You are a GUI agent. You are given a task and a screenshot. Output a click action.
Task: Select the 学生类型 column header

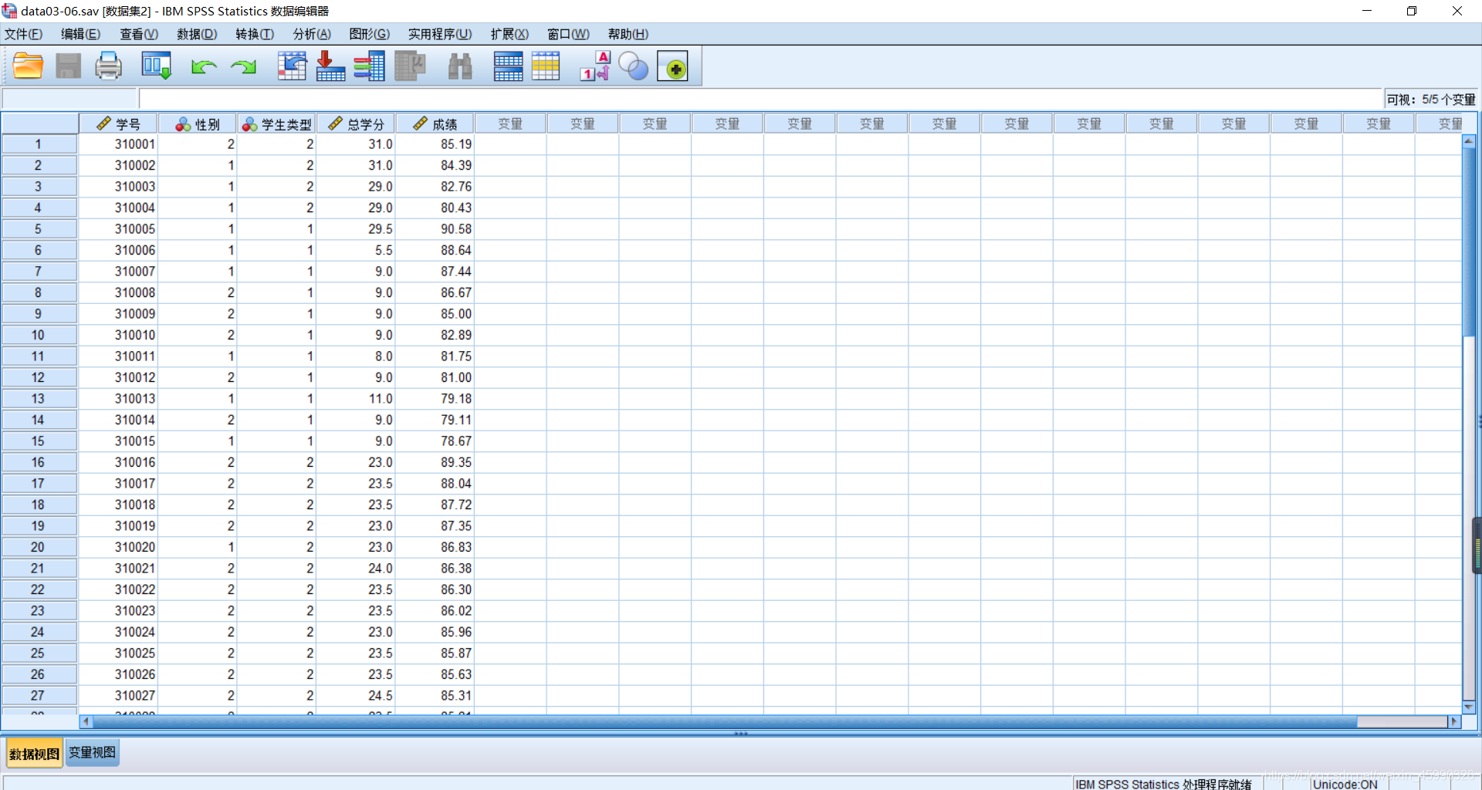[276, 123]
